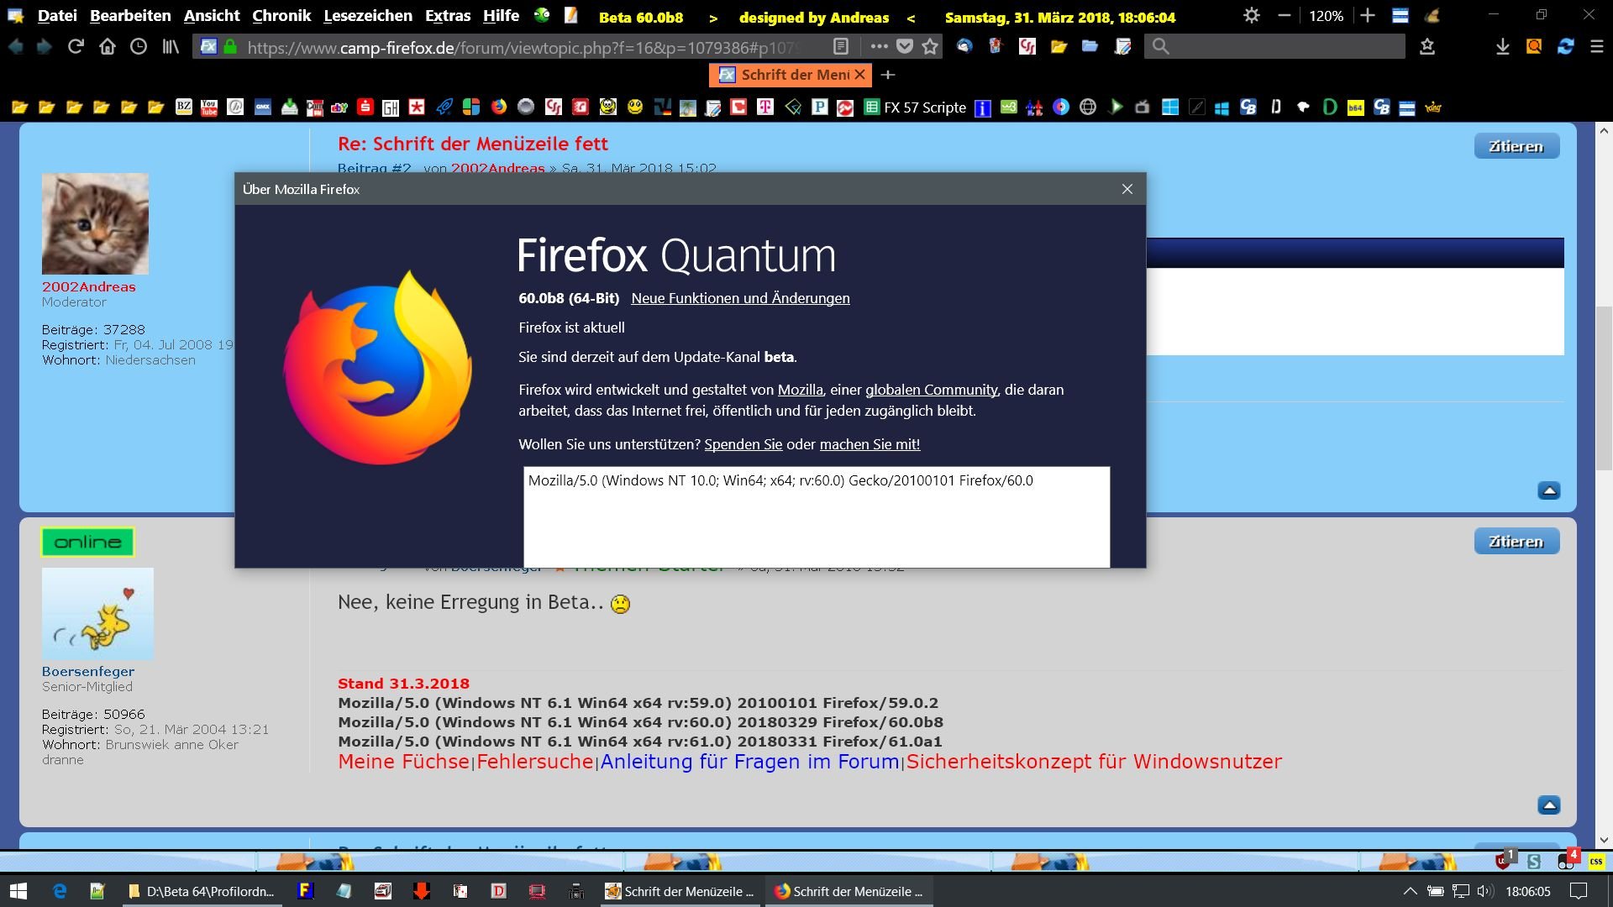
Task: Expand hidden system tray icons
Action: click(1411, 891)
